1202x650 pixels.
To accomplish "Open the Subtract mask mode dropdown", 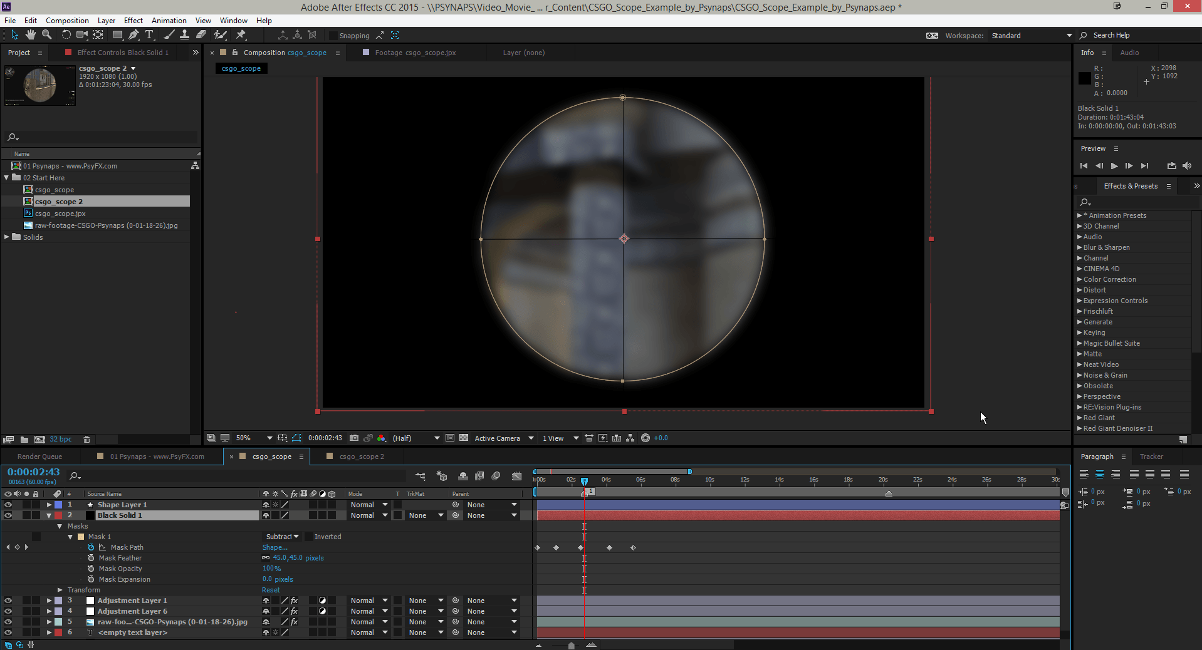I will (282, 537).
